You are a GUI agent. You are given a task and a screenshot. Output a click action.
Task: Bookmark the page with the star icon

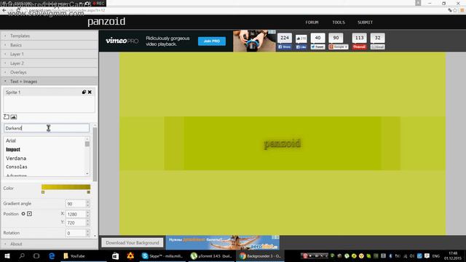pyautogui.click(x=455, y=10)
